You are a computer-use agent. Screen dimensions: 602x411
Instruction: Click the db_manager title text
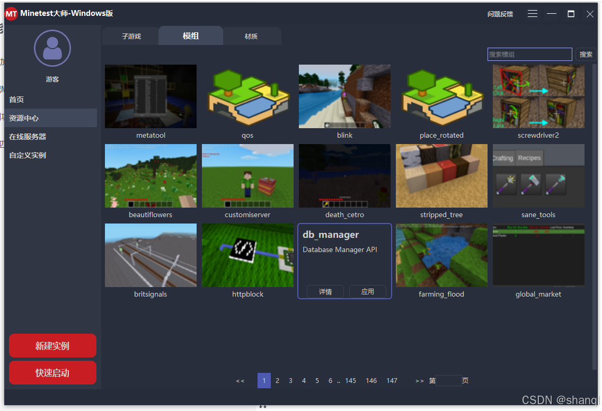point(331,235)
